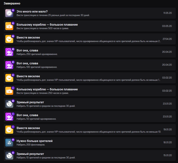Select the description 'Набрать 250 зрителей одновременно.'
The height and width of the screenshot is (163, 178).
tap(37, 54)
